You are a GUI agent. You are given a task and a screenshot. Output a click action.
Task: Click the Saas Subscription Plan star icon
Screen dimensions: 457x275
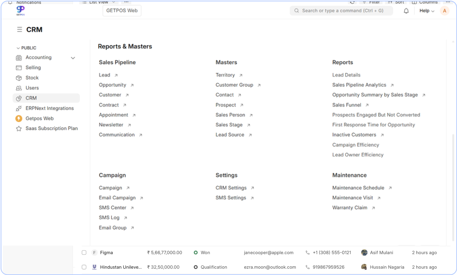click(x=19, y=129)
